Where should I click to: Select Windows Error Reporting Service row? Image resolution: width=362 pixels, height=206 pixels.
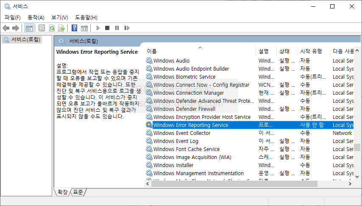tap(249, 125)
